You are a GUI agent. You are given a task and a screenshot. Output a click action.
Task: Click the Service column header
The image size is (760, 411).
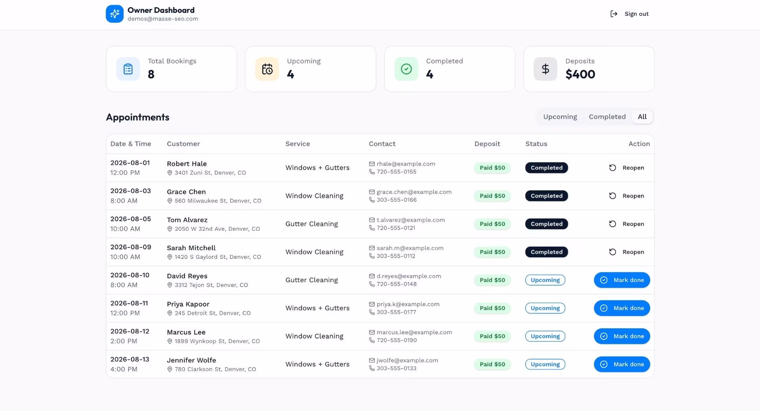(298, 144)
